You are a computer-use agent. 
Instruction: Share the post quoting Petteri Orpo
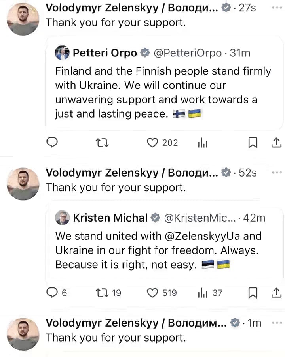[277, 143]
